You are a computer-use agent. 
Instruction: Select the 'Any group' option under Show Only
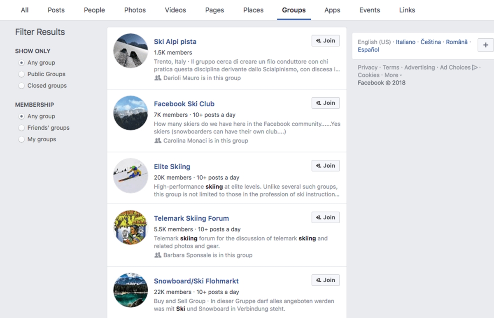(21, 63)
